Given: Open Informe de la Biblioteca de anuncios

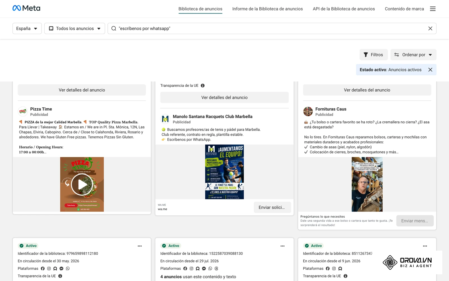Looking at the screenshot, I should pyautogui.click(x=267, y=9).
